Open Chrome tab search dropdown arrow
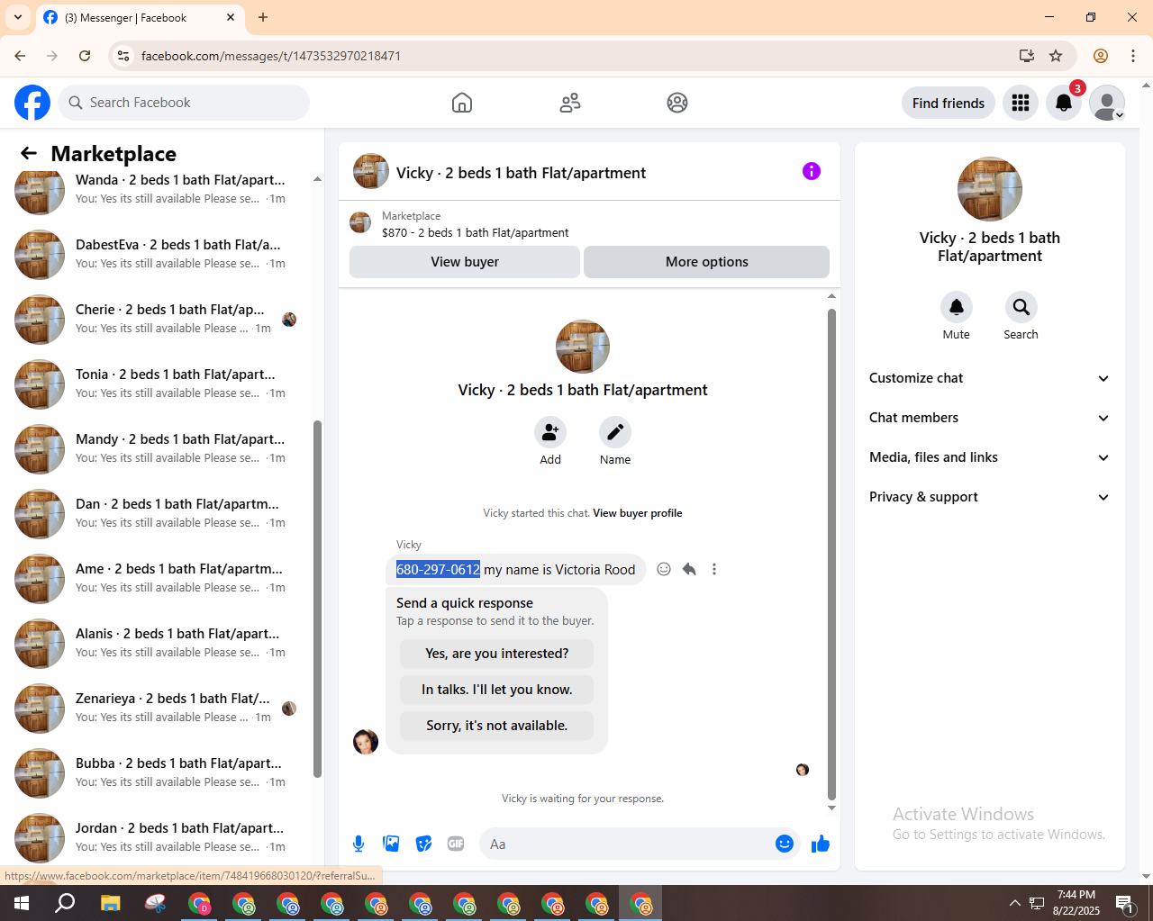Screen dimensions: 1153x921 pos(18,17)
